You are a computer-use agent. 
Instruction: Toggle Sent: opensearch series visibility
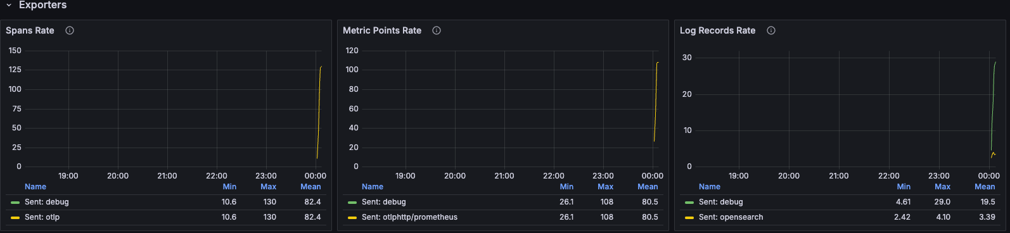coord(731,217)
